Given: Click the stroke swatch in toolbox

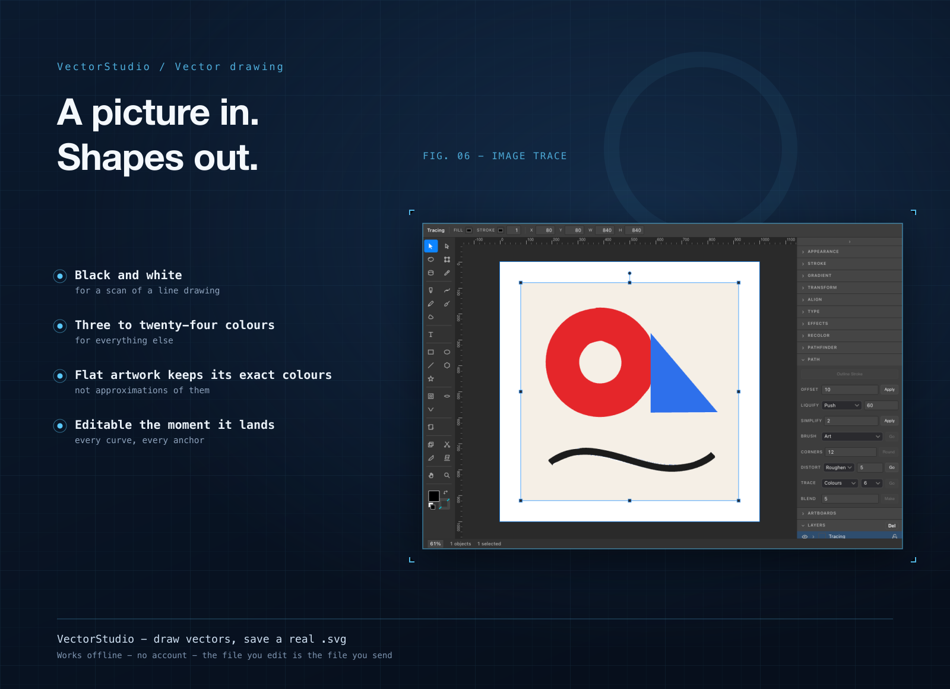Looking at the screenshot, I should tap(445, 504).
